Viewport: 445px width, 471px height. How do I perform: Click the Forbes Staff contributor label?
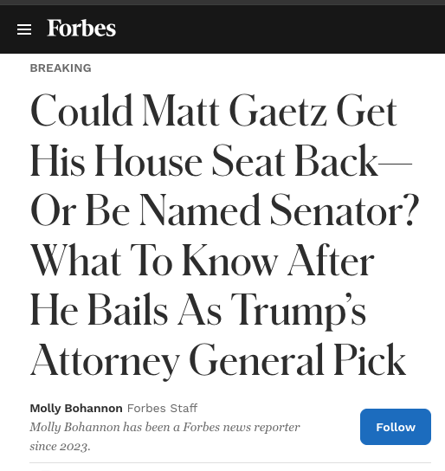(x=162, y=408)
